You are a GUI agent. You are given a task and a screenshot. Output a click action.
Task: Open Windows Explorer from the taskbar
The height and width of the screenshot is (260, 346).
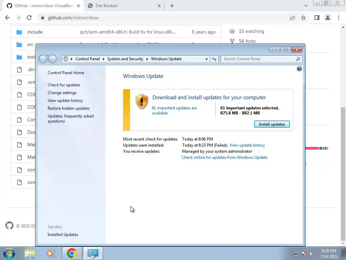(30, 253)
